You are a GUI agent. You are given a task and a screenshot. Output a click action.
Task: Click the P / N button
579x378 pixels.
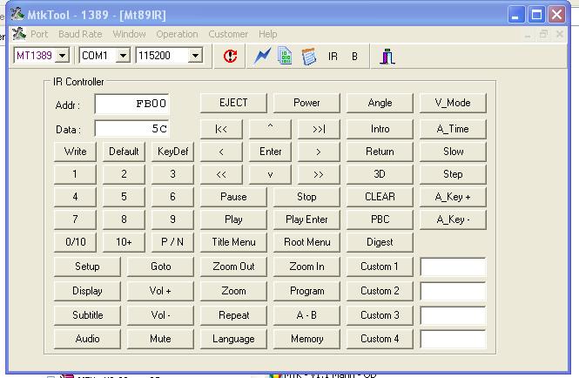[x=172, y=242]
